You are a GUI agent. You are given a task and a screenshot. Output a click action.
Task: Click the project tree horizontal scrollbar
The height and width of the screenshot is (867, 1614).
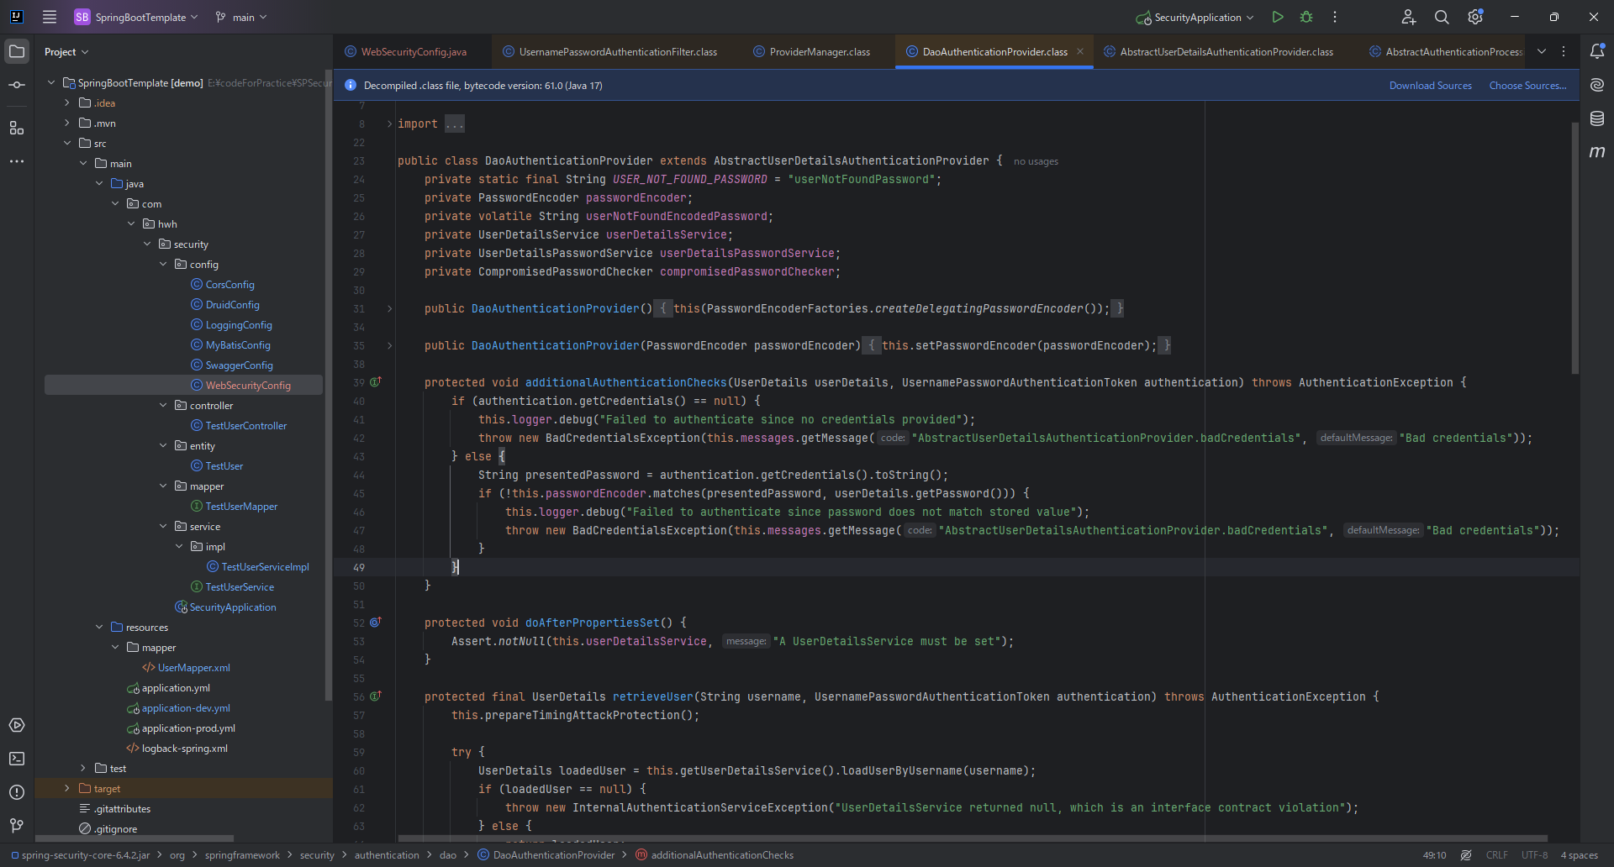pos(134,838)
